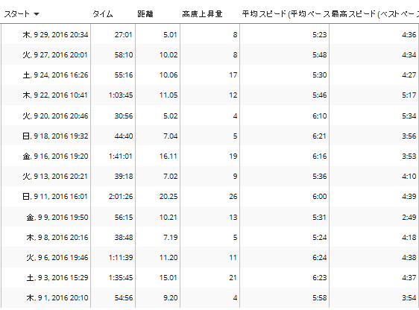Click the best pace value 3:53
419x310 pixels.
[x=409, y=156]
